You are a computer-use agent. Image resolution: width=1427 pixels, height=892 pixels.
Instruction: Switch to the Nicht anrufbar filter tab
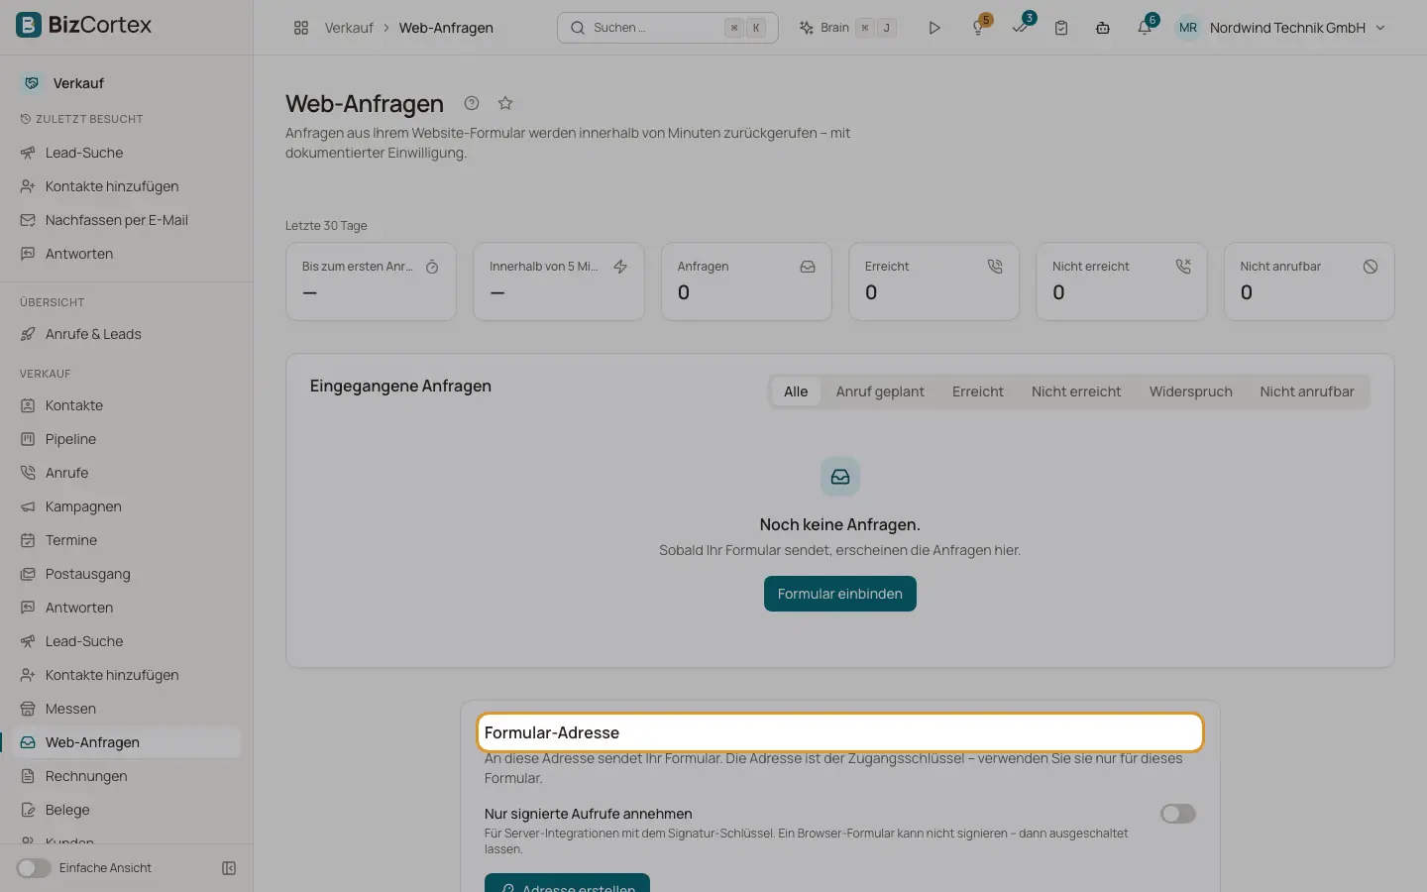[1307, 391]
